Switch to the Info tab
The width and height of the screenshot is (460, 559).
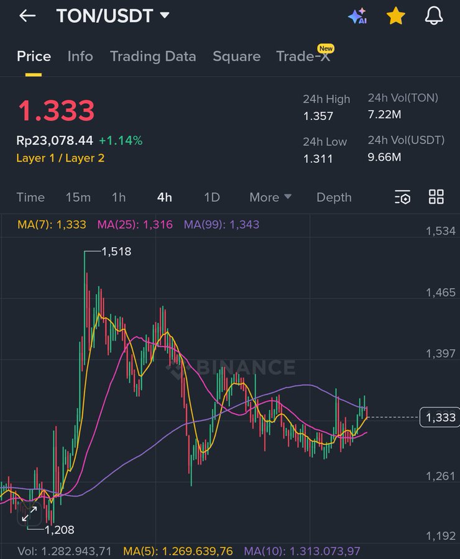pos(80,57)
